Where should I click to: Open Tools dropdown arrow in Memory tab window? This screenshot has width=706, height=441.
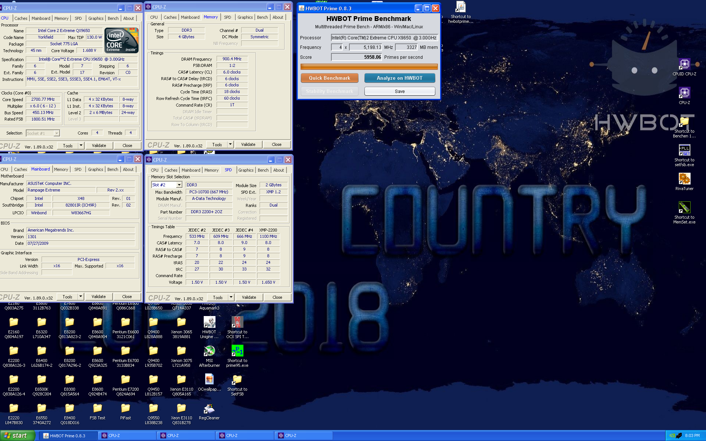[x=230, y=144]
